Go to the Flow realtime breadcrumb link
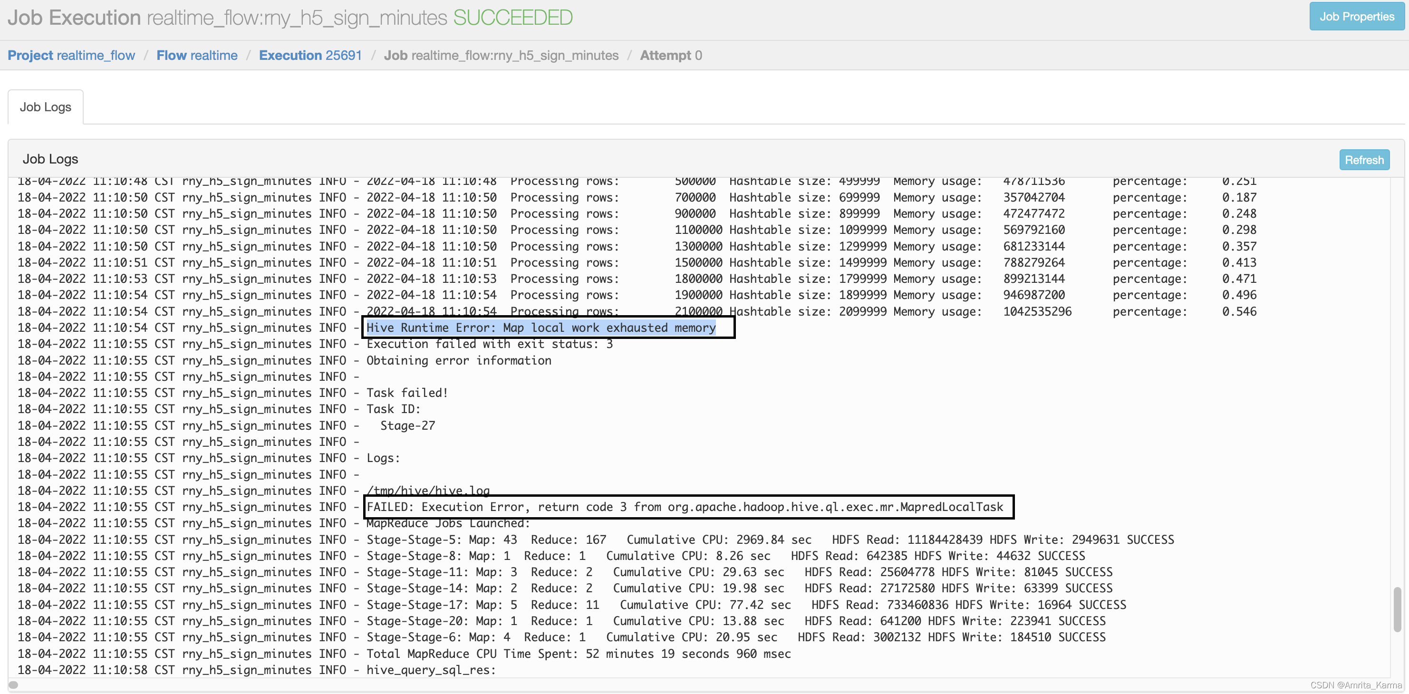The height and width of the screenshot is (694, 1409). tap(197, 55)
